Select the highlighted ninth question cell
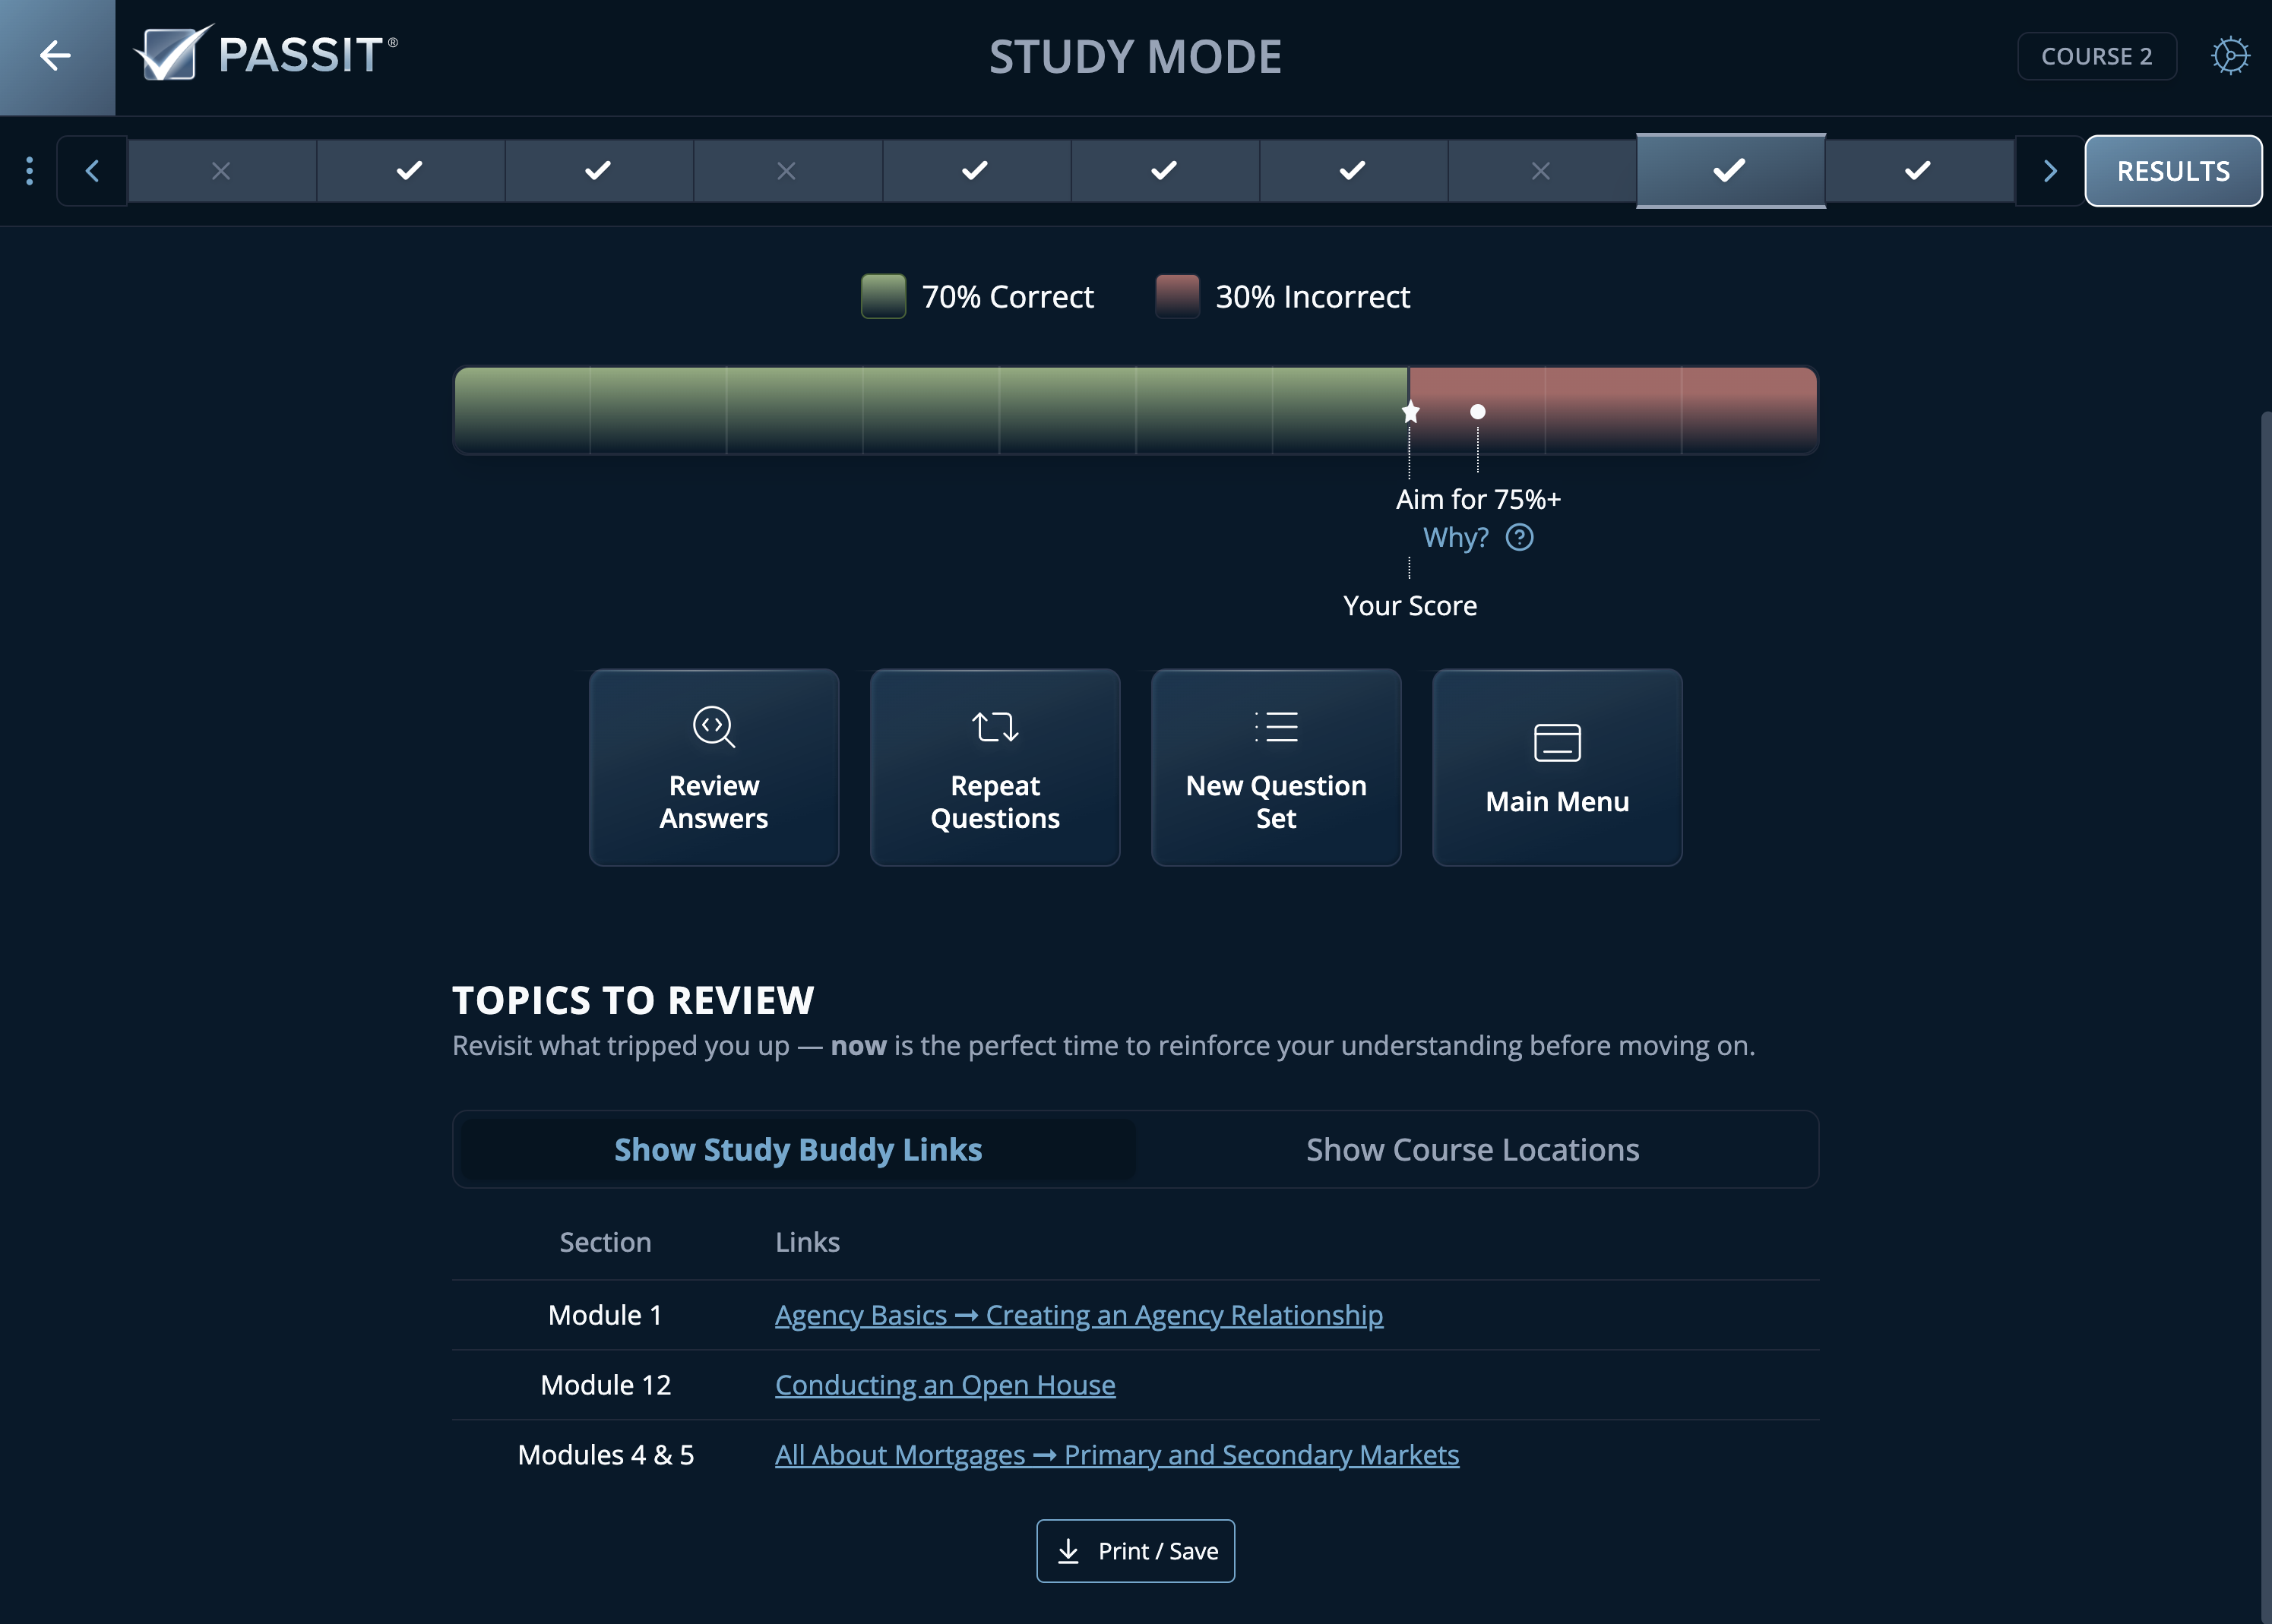The height and width of the screenshot is (1624, 2272). click(1729, 171)
